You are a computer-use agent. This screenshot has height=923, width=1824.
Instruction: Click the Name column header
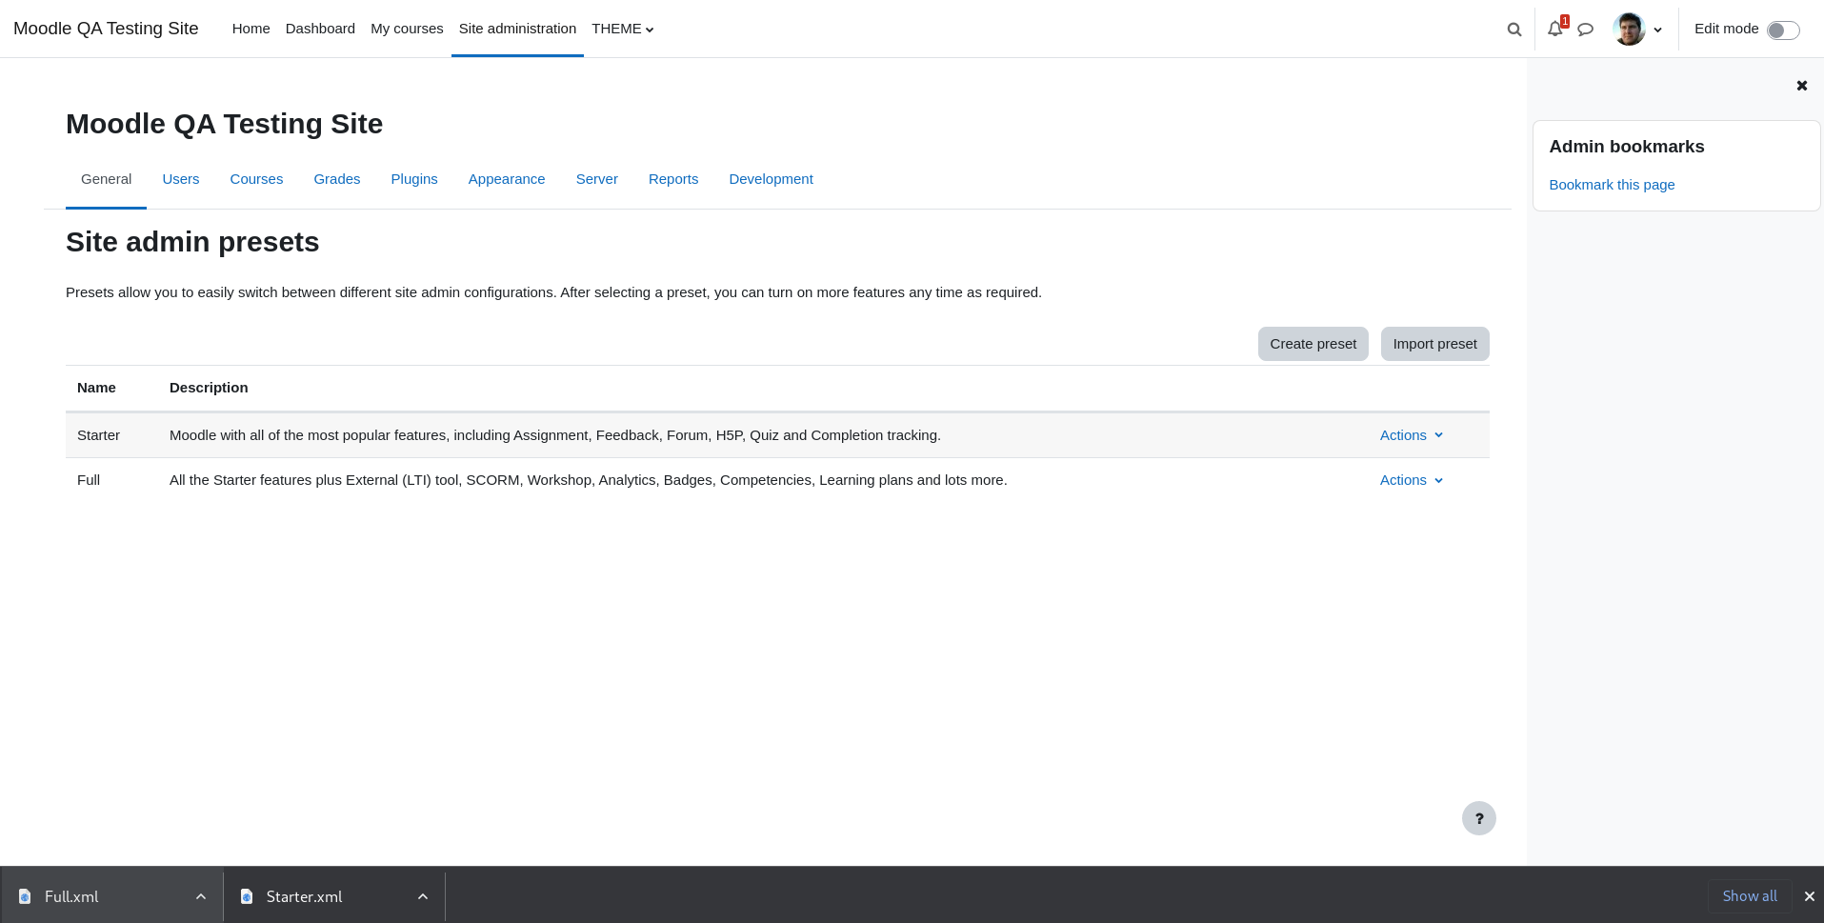tap(96, 388)
